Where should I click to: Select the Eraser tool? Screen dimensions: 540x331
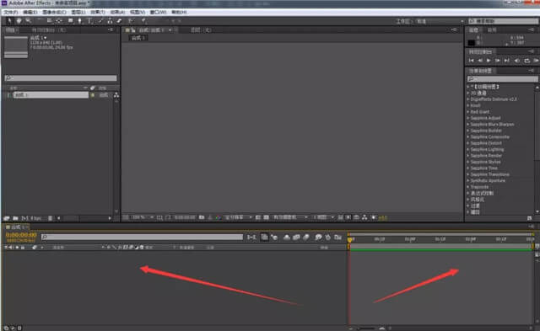[x=119, y=20]
